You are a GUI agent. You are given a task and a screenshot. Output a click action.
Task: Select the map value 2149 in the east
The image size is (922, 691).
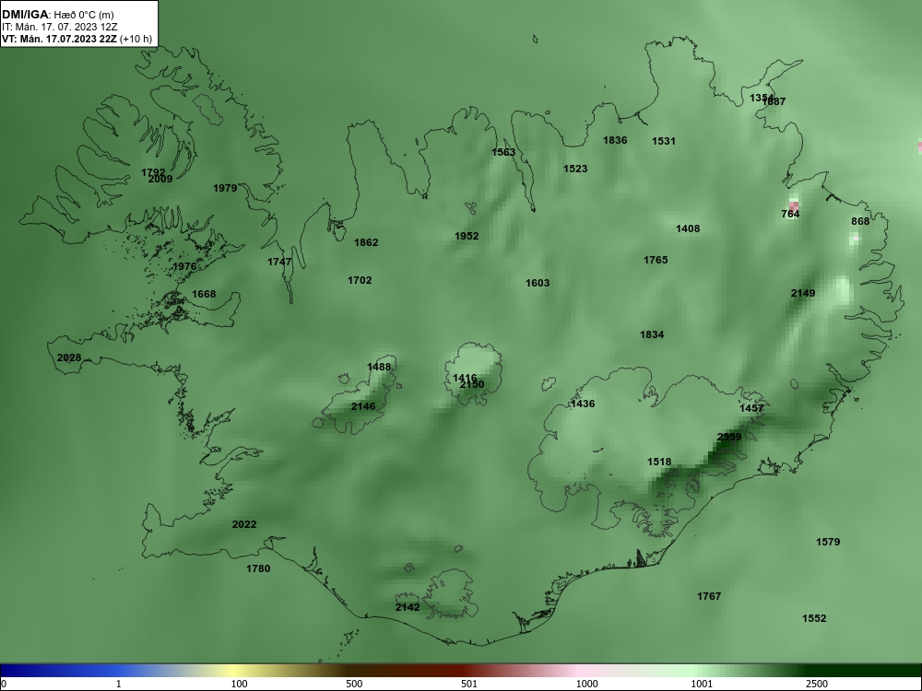803,293
